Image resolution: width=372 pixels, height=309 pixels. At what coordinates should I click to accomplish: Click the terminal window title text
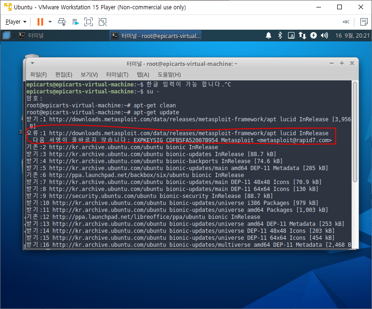coord(182,64)
